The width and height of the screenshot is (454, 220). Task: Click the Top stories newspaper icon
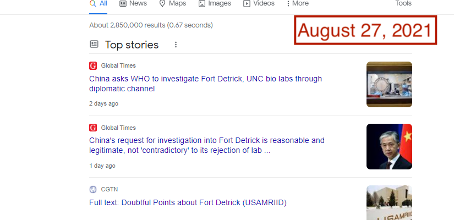pos(94,45)
